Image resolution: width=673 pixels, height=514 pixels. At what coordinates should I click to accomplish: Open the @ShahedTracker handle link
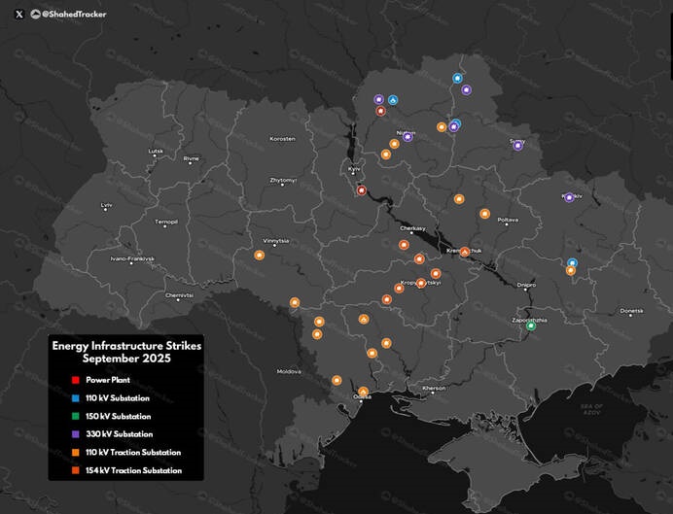pyautogui.click(x=74, y=14)
